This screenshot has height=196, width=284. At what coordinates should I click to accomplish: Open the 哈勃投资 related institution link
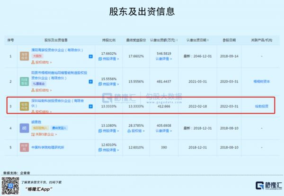pos(260,106)
